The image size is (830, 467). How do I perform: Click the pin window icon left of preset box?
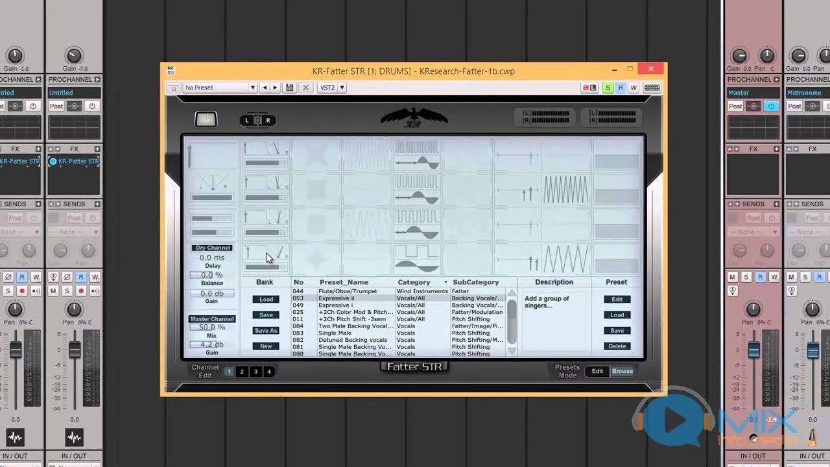click(173, 88)
